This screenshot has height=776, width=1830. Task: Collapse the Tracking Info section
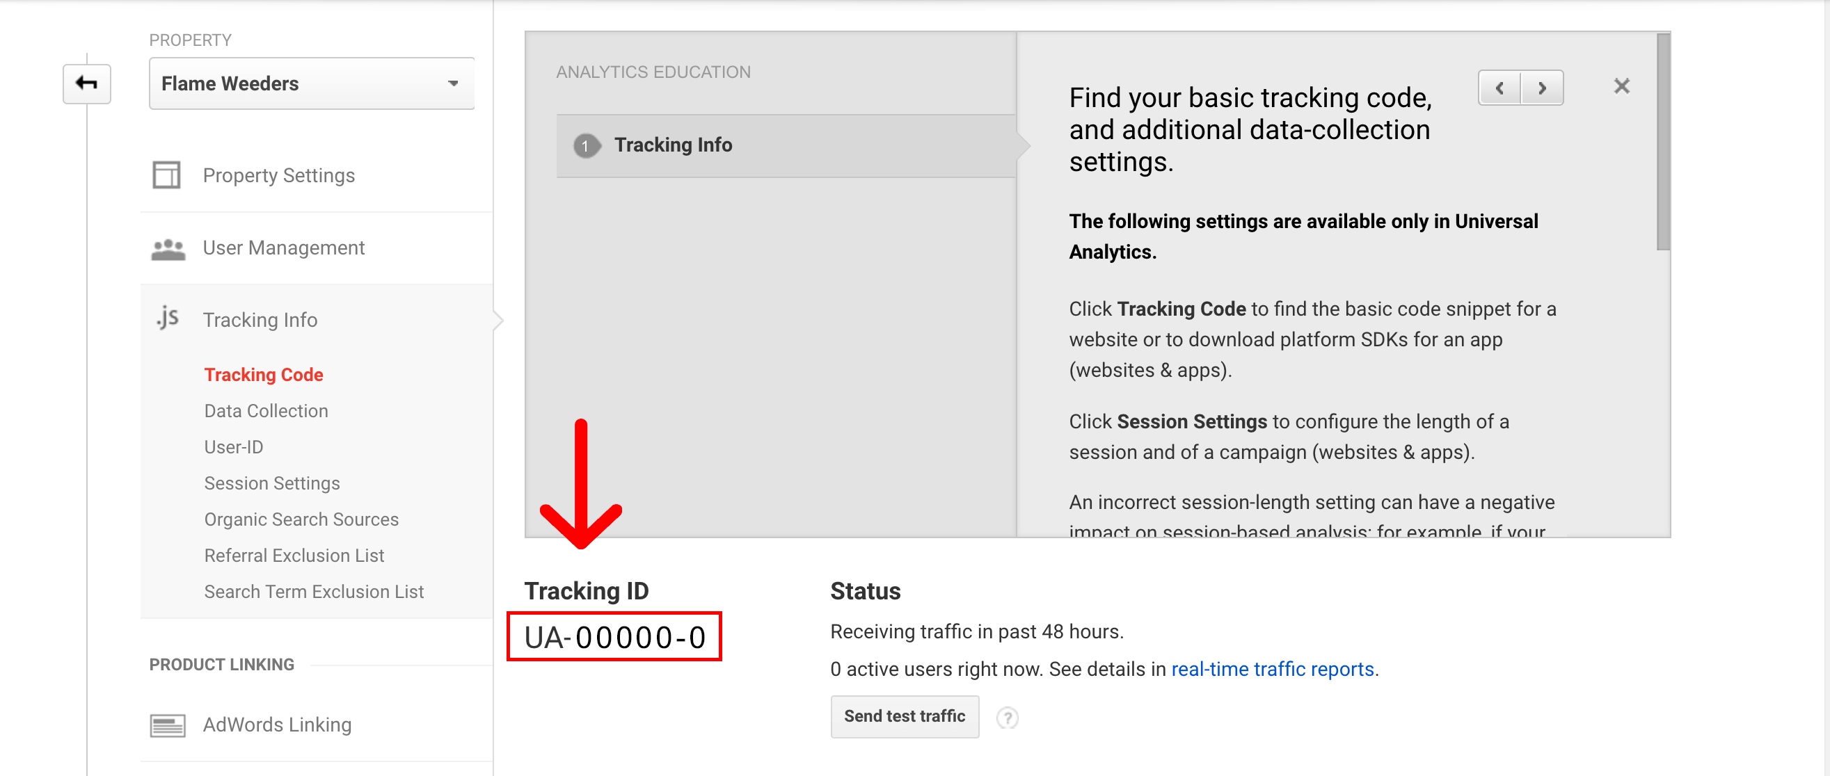coord(260,320)
